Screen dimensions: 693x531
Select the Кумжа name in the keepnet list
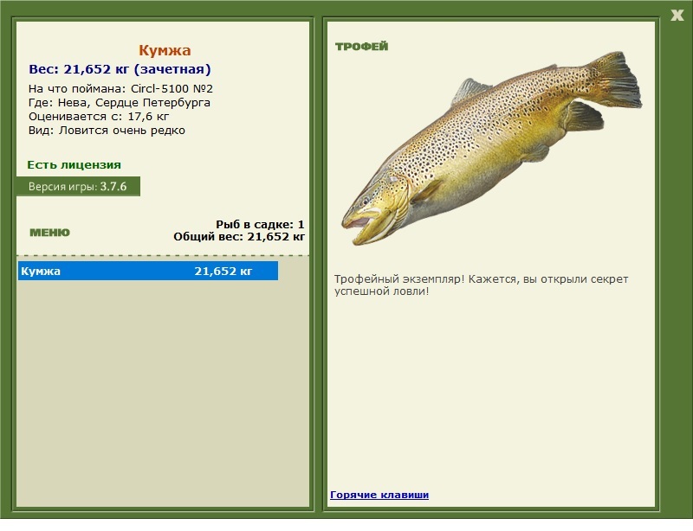click(x=41, y=272)
